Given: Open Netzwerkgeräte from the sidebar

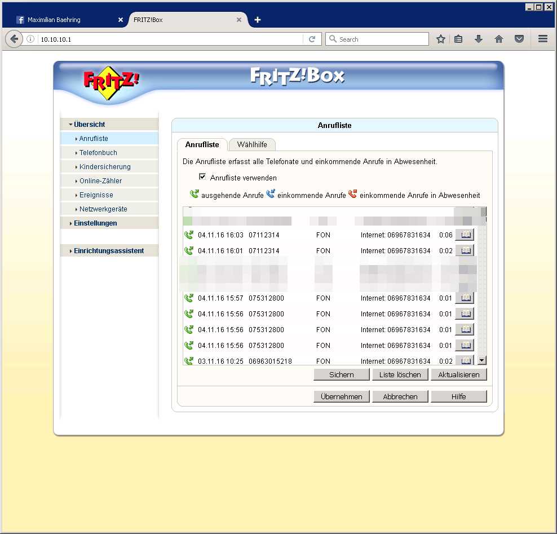Looking at the screenshot, I should coord(109,209).
